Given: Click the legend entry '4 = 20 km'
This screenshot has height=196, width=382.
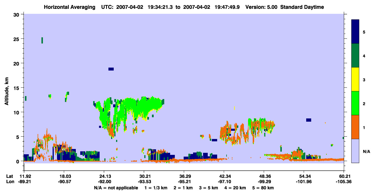Looking at the screenshot, I should coord(235,188).
